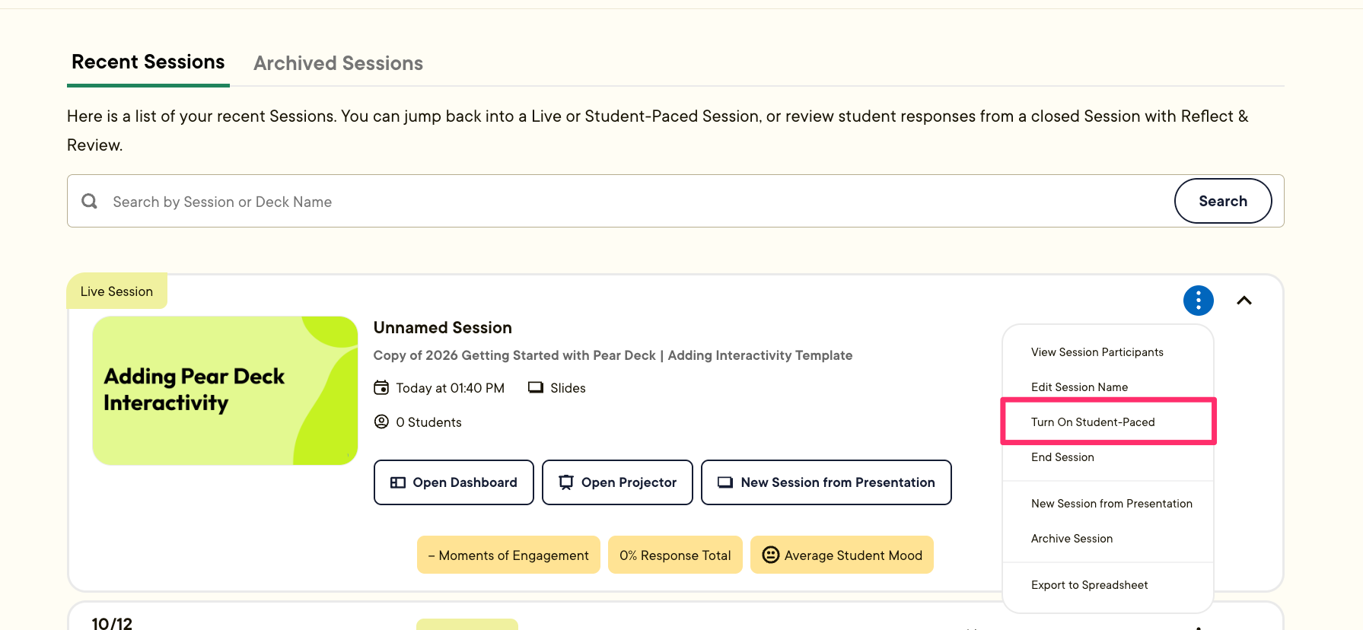Click the magnifier icon in search bar
Viewport: 1363px width, 630px height.
tap(90, 201)
